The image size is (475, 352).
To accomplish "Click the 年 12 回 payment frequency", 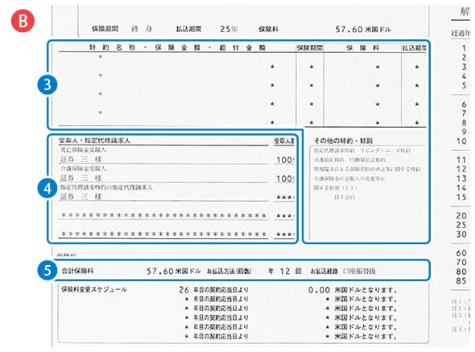I will pyautogui.click(x=285, y=272).
